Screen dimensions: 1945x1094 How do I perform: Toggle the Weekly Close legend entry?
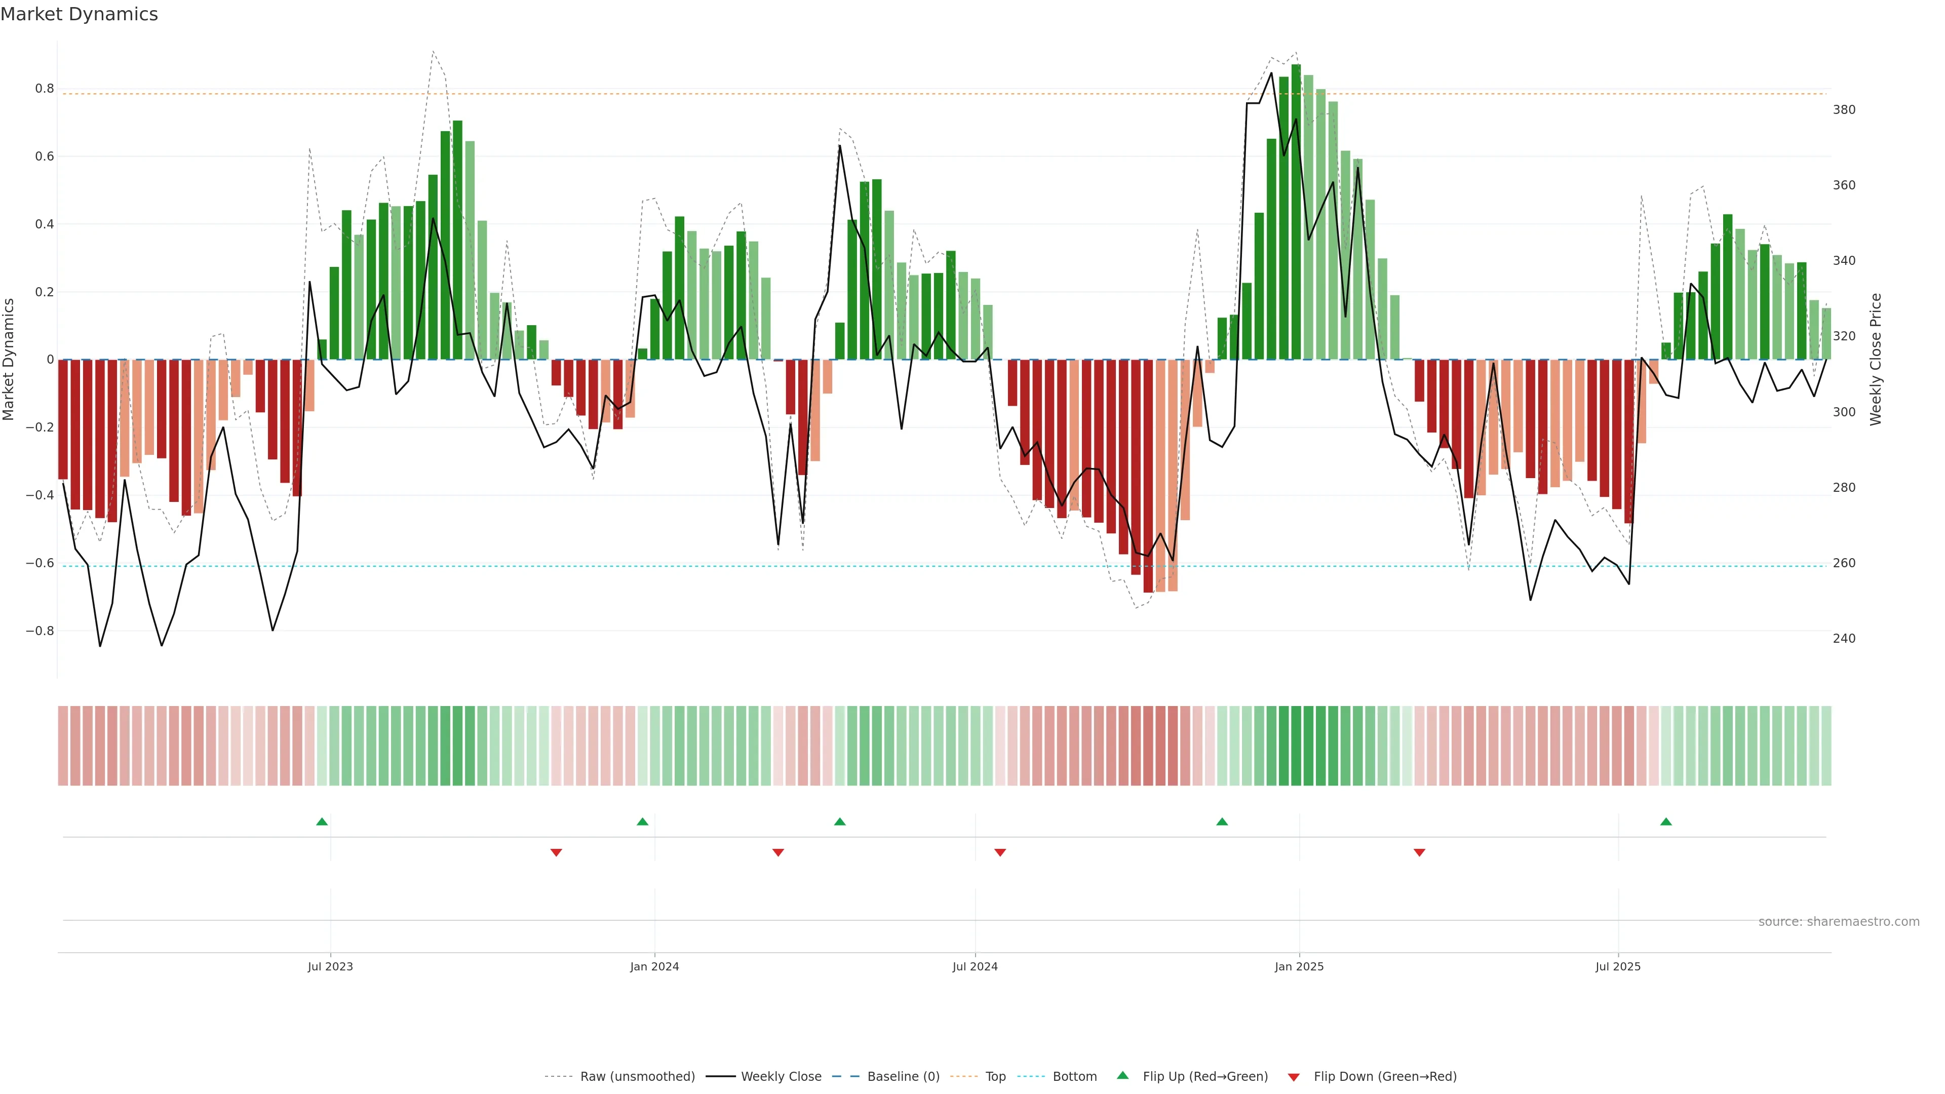tap(781, 1077)
